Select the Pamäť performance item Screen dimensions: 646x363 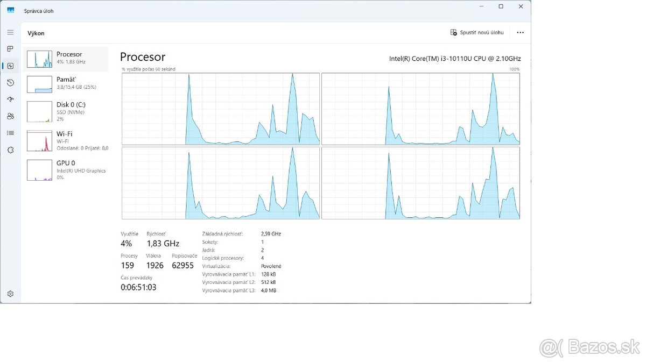[66, 83]
